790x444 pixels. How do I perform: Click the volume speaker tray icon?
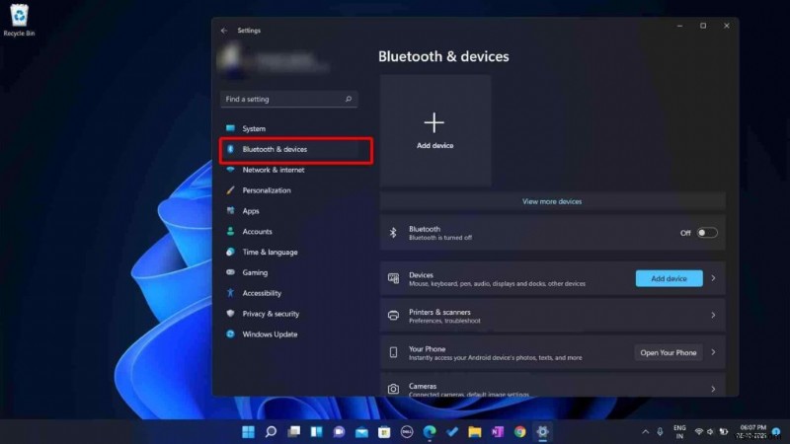(711, 431)
